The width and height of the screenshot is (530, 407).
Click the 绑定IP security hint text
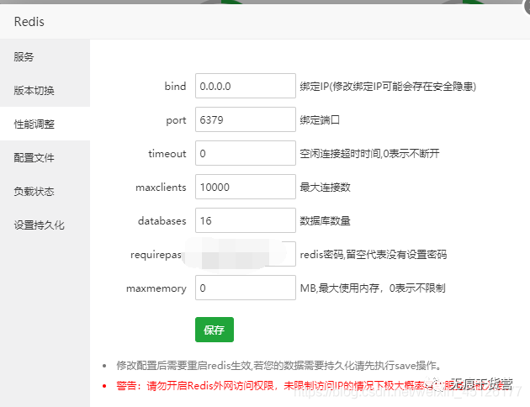pos(388,87)
